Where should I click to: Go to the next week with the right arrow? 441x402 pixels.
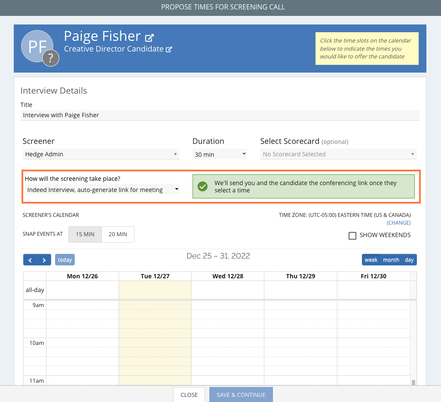point(44,260)
